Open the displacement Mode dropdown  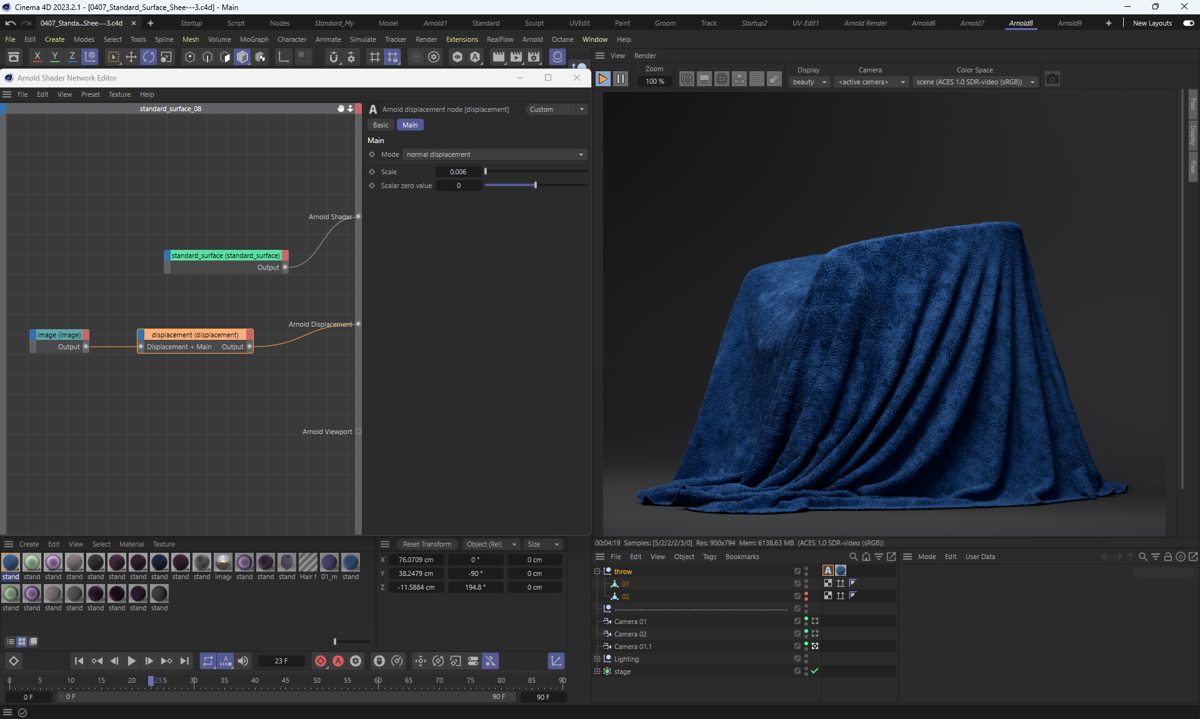494,154
